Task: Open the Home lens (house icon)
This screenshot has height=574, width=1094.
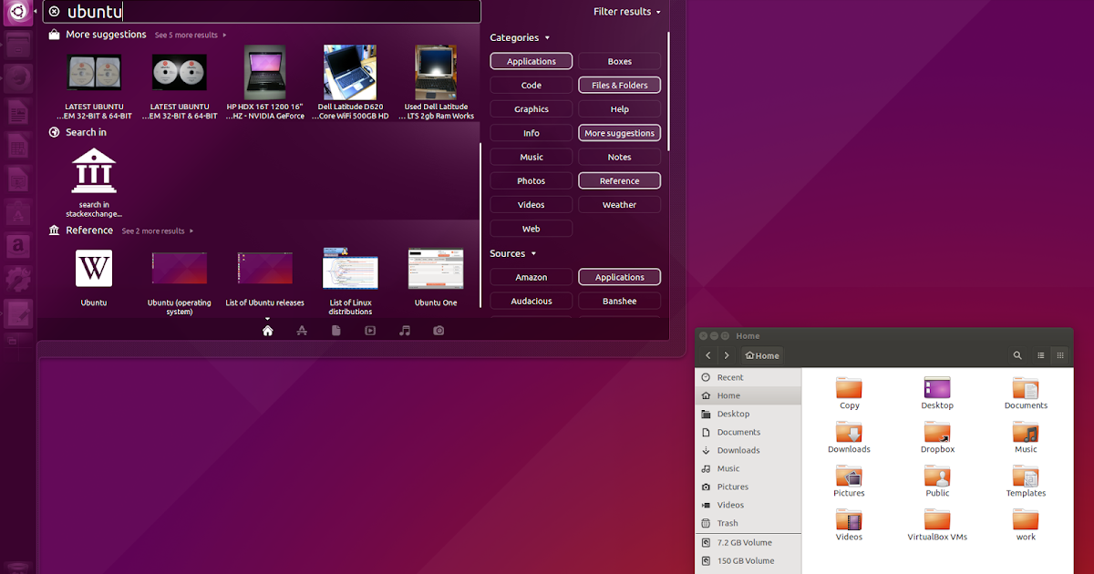Action: (x=267, y=330)
